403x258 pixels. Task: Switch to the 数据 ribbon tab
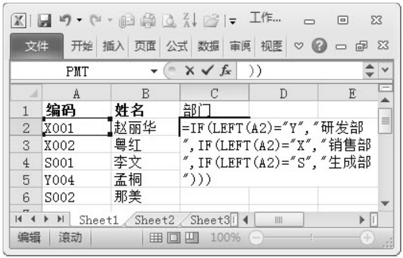208,47
